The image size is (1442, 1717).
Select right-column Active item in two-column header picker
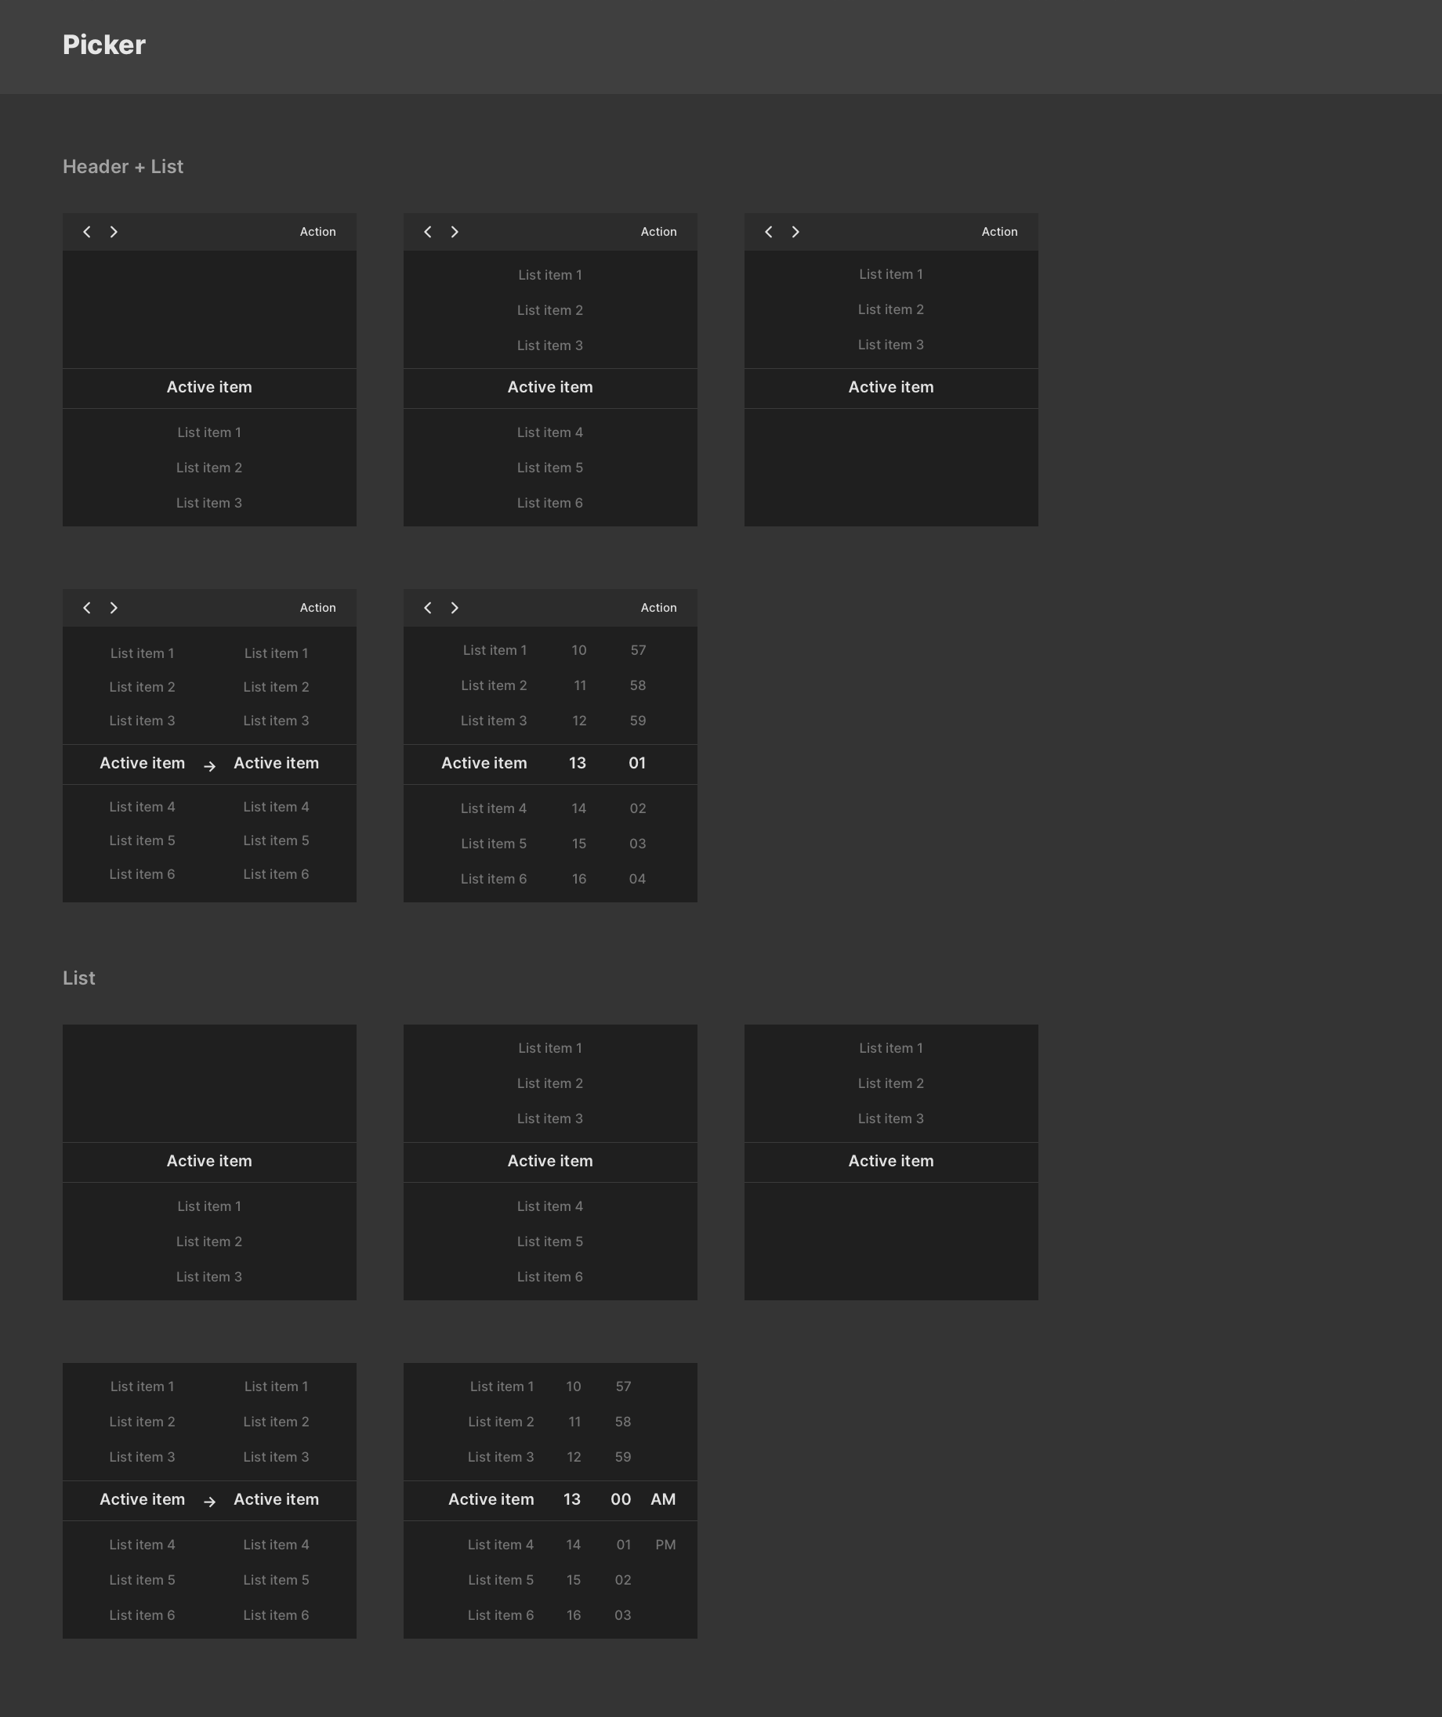(x=277, y=763)
